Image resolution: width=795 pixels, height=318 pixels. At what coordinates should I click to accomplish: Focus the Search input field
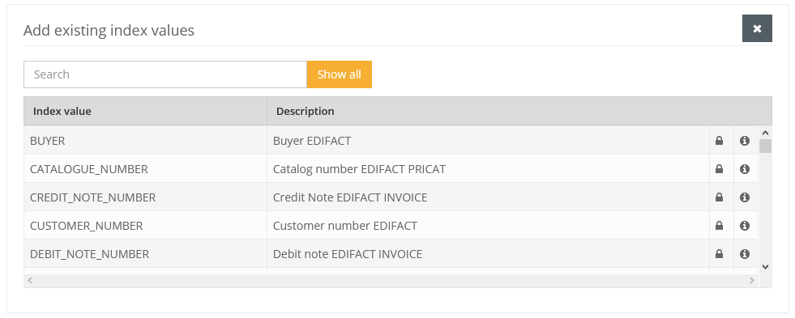tap(165, 74)
